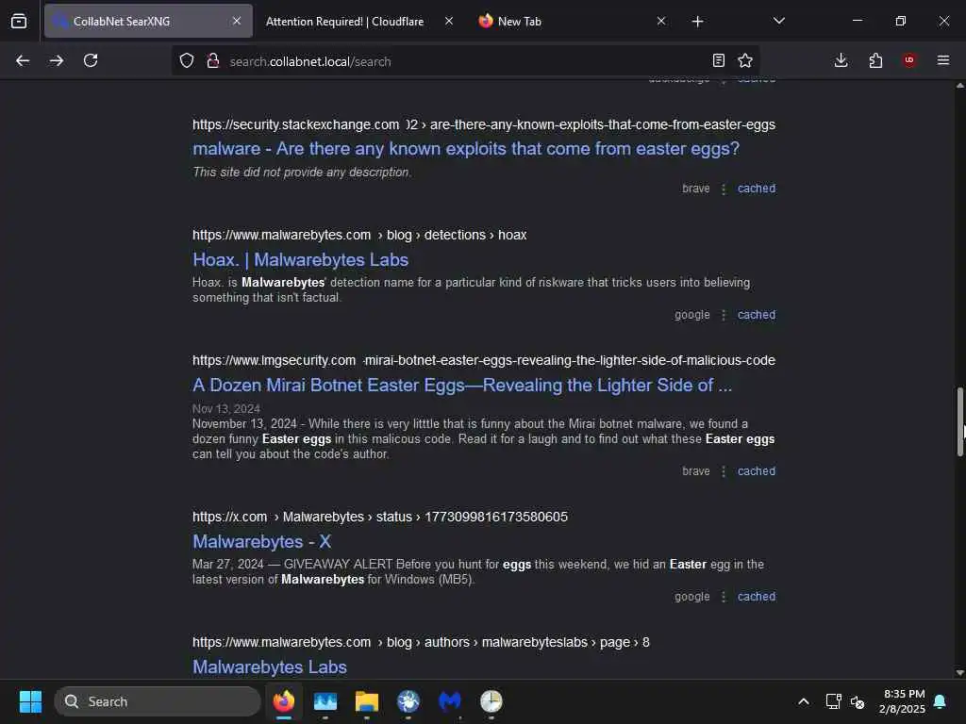Open Firefox View at the tab bar's left end

point(19,21)
